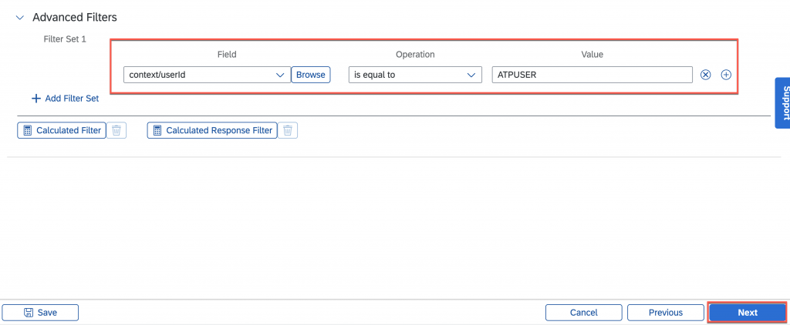Click the Advanced Filters heading text
This screenshot has height=325, width=790.
coord(75,18)
